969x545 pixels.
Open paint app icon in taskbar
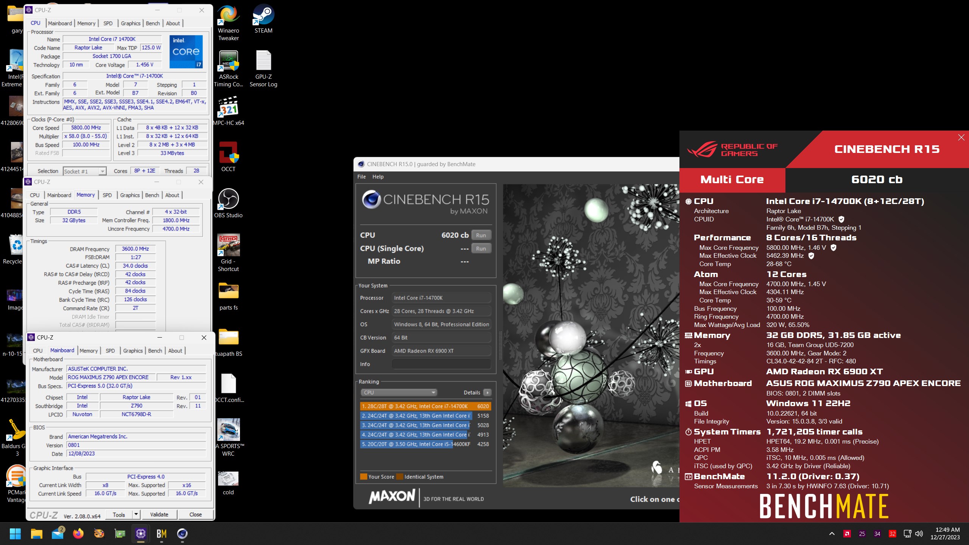click(99, 534)
